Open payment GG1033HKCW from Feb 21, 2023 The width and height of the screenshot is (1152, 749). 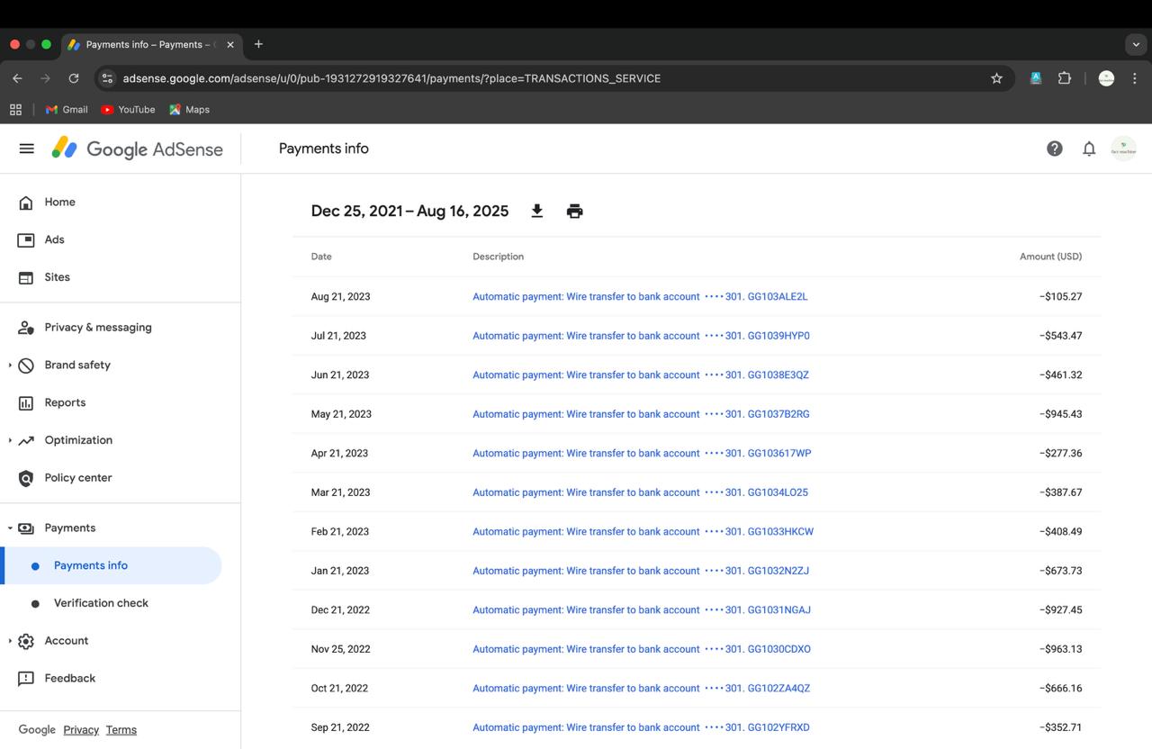point(643,531)
